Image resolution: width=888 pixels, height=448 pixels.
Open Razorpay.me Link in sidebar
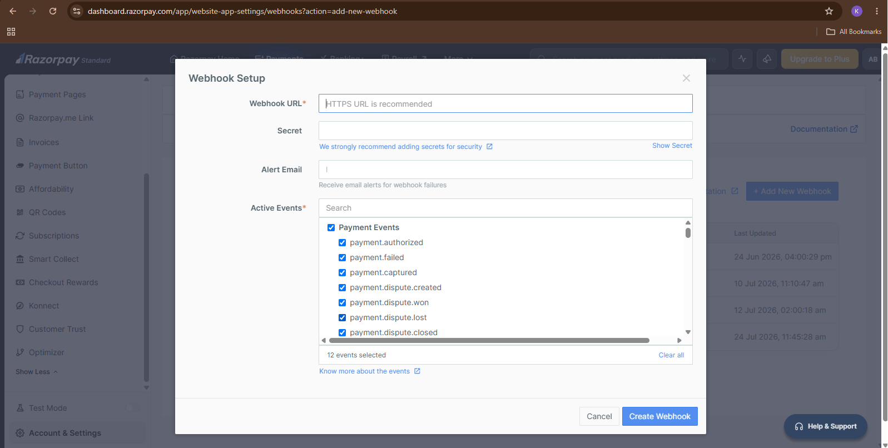click(x=61, y=118)
